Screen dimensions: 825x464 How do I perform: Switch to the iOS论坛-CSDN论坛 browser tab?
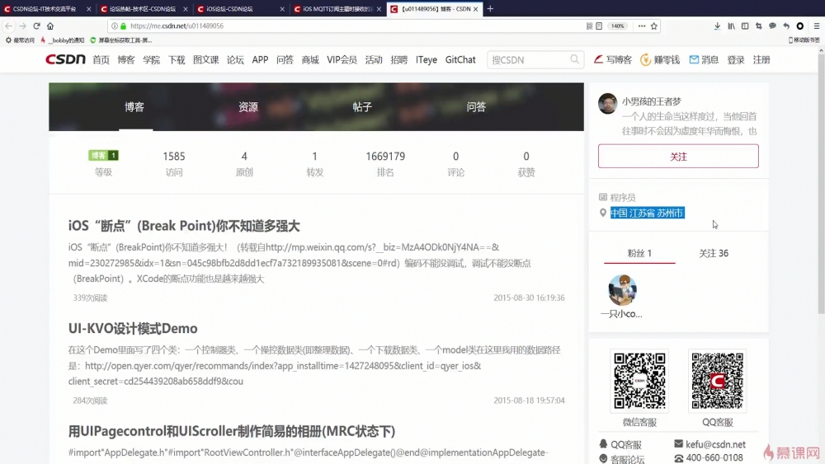[x=240, y=9]
